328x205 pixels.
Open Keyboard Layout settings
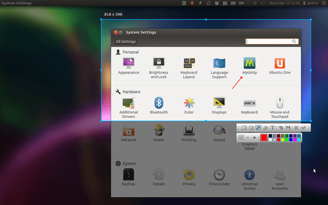tap(189, 68)
